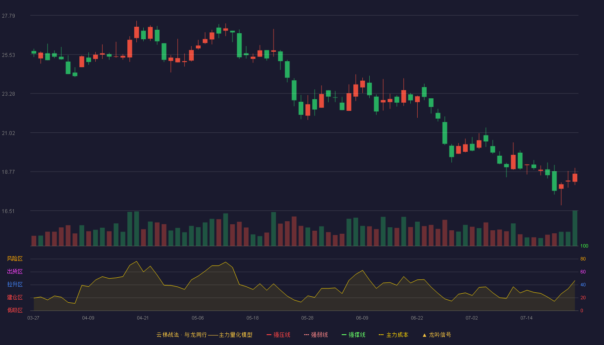Click the 23.28 price axis label

point(8,94)
